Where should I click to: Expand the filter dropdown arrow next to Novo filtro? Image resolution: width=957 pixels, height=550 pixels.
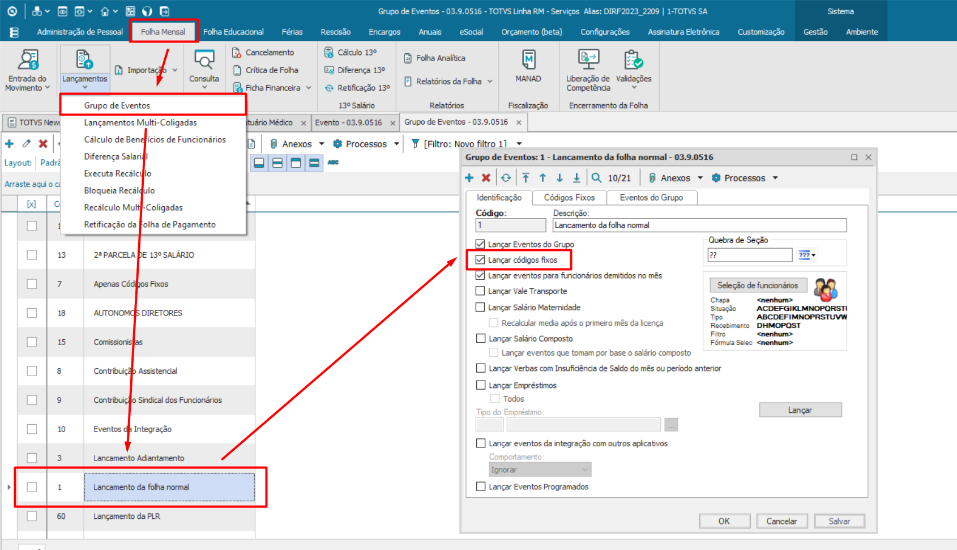coord(519,144)
